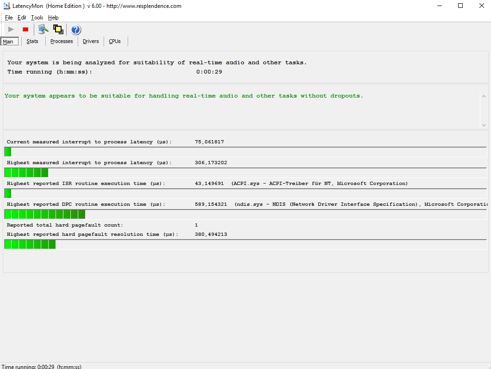Open the Help menu

pos(53,18)
